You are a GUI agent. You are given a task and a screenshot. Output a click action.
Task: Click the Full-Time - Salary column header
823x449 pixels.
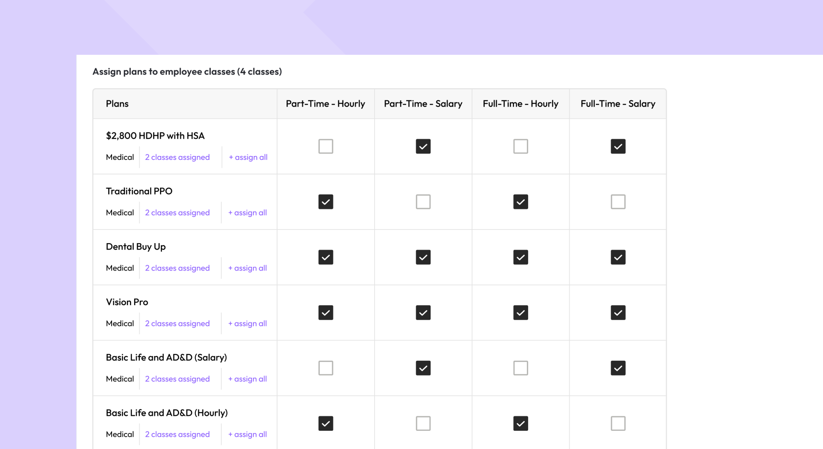point(618,104)
